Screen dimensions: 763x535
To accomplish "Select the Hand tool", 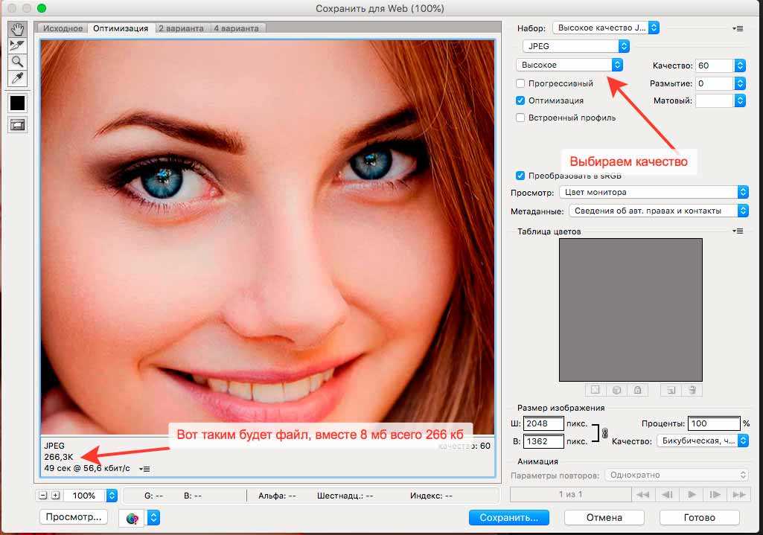I will [17, 29].
